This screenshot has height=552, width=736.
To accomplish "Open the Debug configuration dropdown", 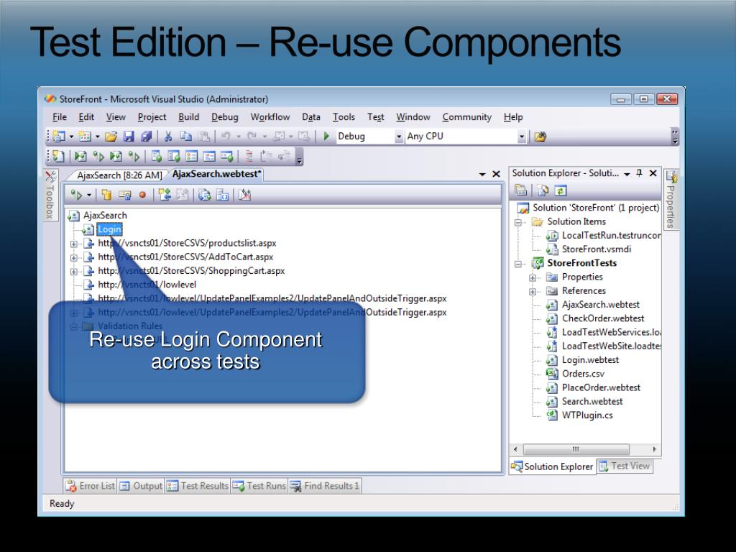I will coord(399,137).
